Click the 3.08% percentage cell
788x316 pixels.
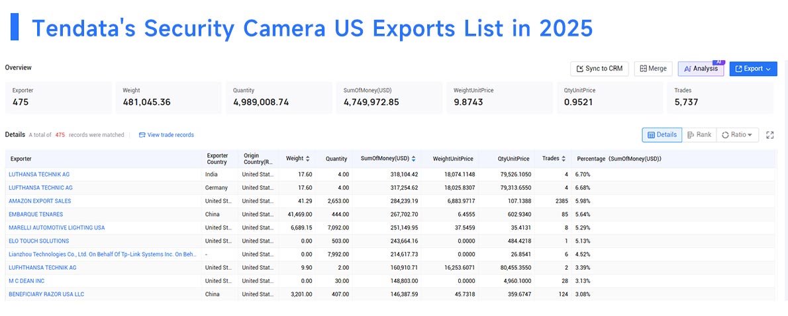583,294
